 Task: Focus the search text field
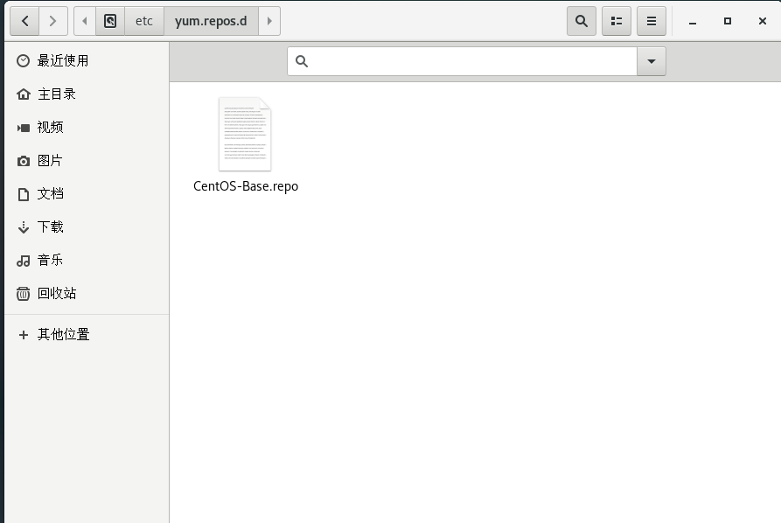tap(462, 61)
